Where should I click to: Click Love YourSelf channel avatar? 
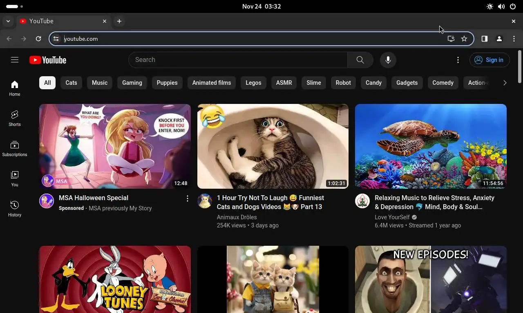(362, 201)
